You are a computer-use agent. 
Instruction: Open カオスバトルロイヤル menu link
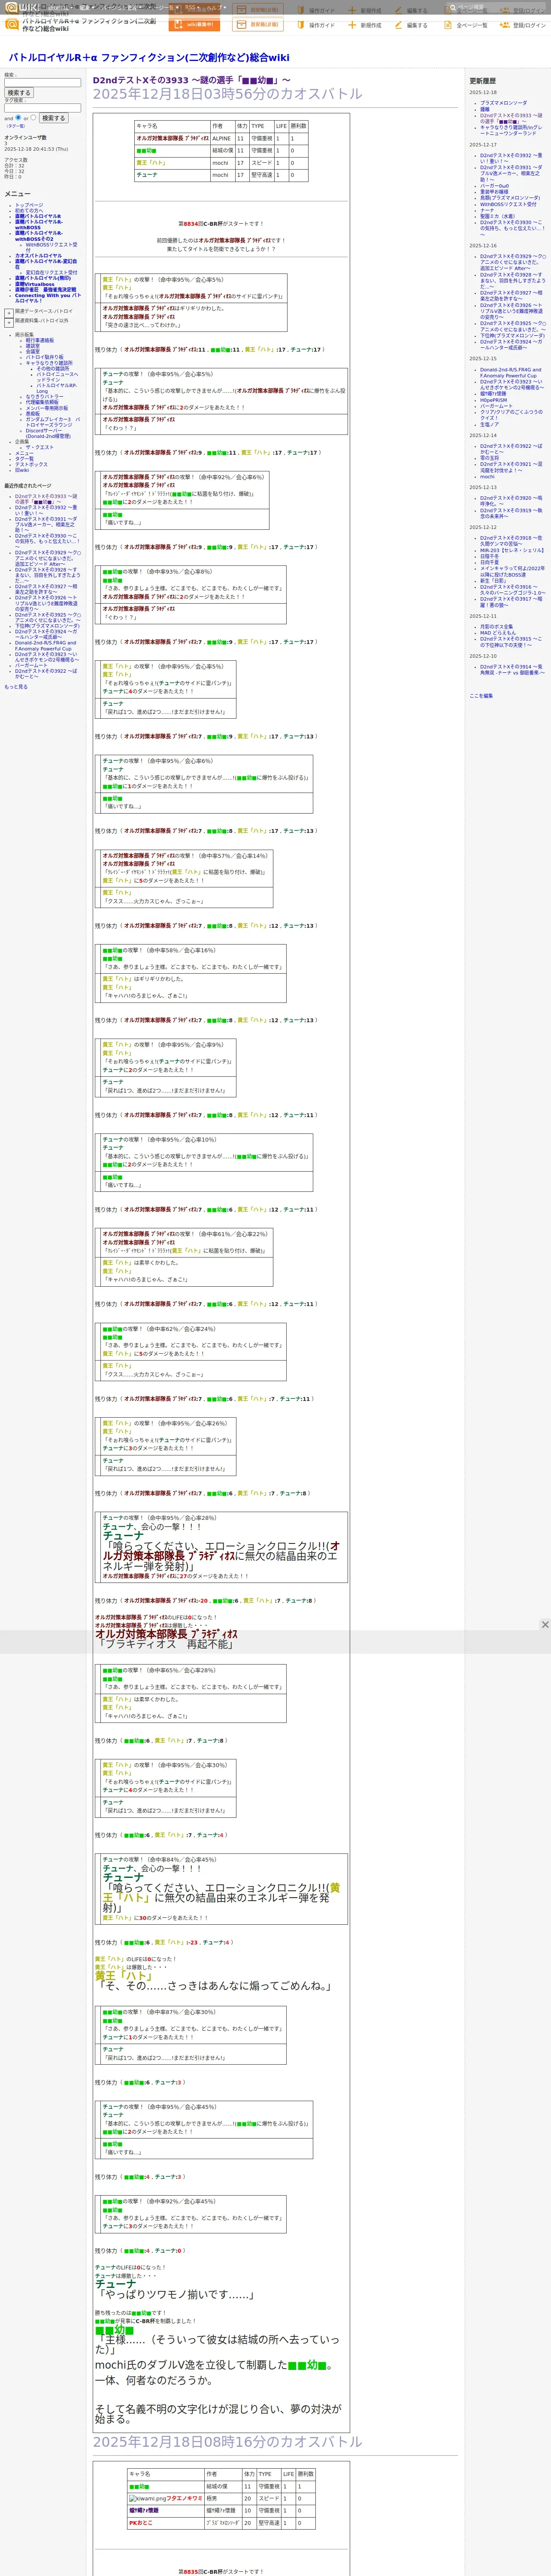[x=38, y=256]
